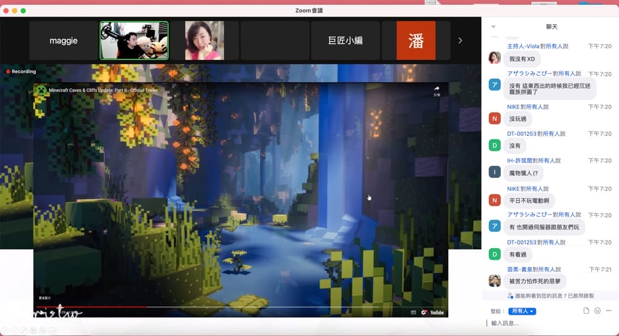Open the 所有人 recipient dropdown
This screenshot has width=619, height=336.
(x=522, y=311)
